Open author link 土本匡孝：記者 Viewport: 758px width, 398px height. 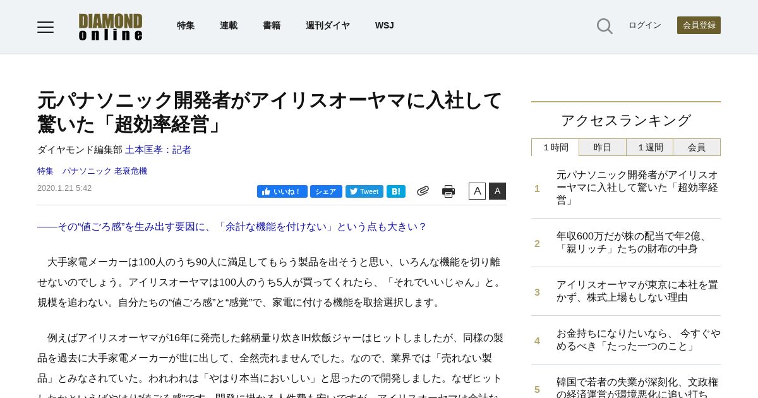click(158, 150)
